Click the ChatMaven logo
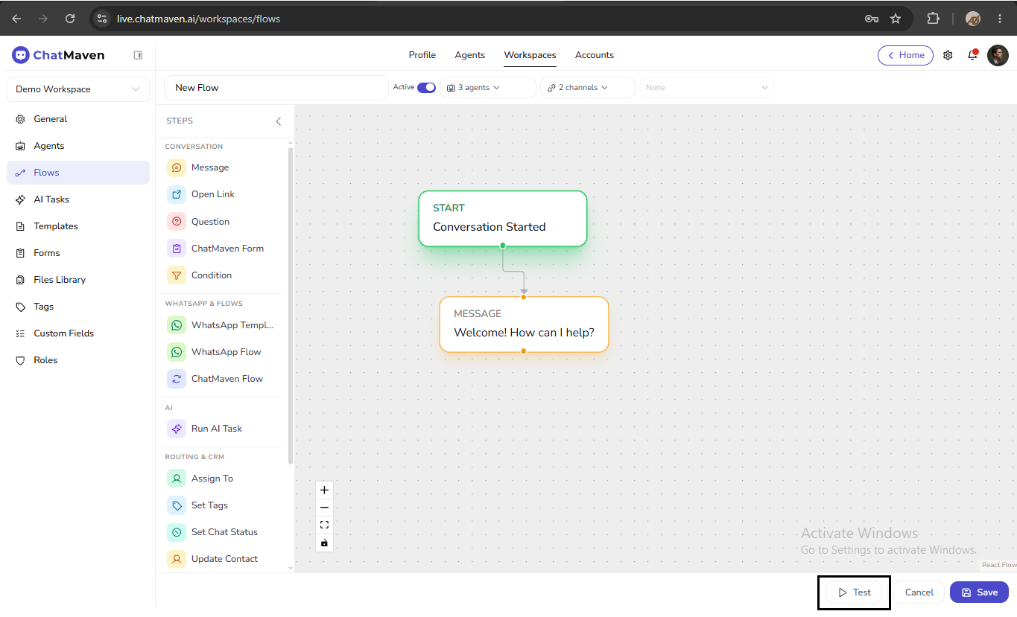The image size is (1017, 617). (x=58, y=55)
